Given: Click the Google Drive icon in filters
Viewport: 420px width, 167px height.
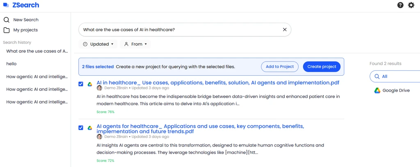Looking at the screenshot, I should (x=377, y=90).
